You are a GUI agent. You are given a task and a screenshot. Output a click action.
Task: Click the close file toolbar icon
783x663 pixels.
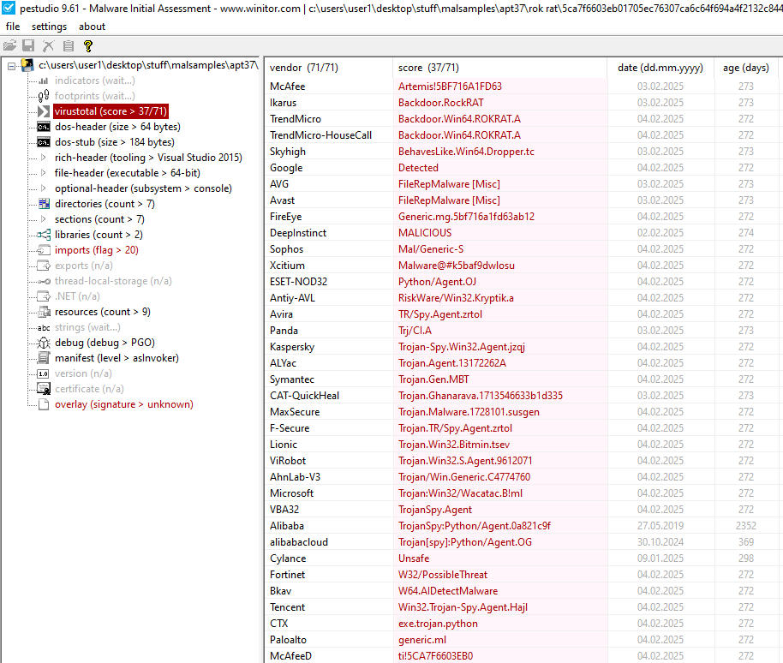49,46
